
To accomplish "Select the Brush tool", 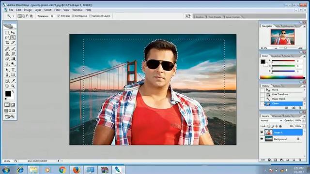I will 13,49.
